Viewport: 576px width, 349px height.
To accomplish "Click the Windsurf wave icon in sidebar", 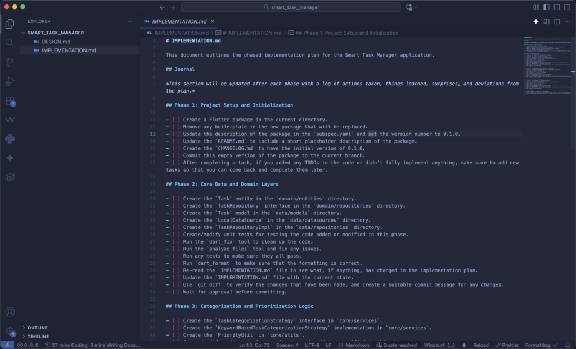I will [x=10, y=120].
